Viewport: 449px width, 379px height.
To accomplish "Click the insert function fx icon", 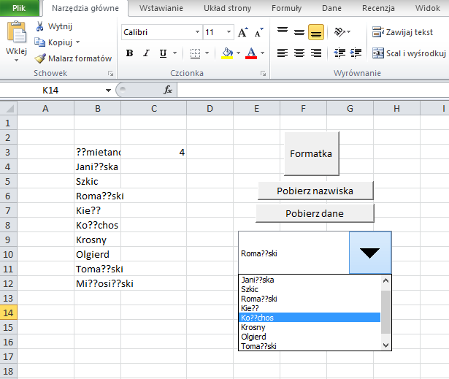I will (167, 90).
